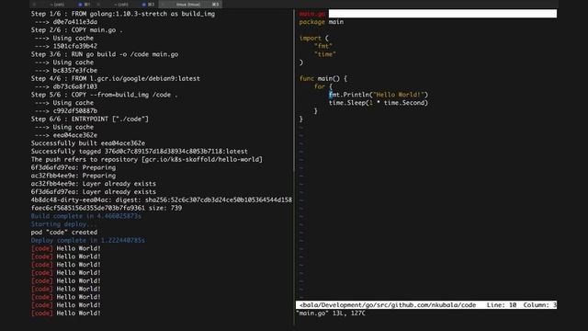Click '6f3d6afd97ea: Preparing' line
This screenshot has height=331, width=588.
pos(73,167)
